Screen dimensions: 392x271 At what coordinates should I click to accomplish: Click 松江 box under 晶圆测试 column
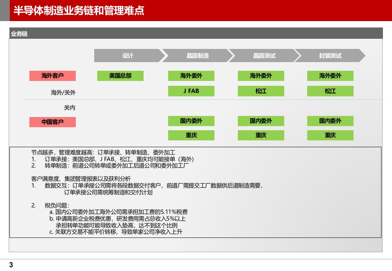click(x=261, y=91)
